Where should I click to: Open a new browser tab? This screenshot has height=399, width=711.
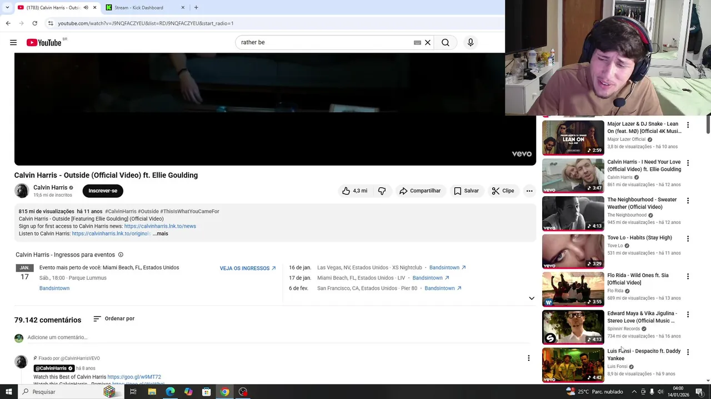pyautogui.click(x=196, y=8)
